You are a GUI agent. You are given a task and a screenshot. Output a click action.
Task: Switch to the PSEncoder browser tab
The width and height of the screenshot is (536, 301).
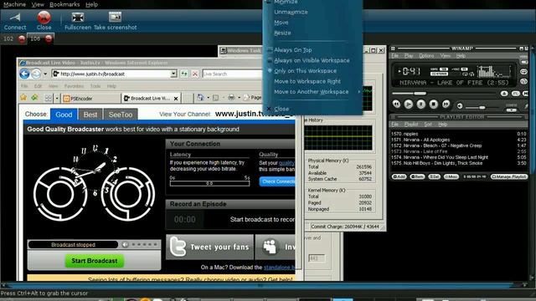(91, 99)
